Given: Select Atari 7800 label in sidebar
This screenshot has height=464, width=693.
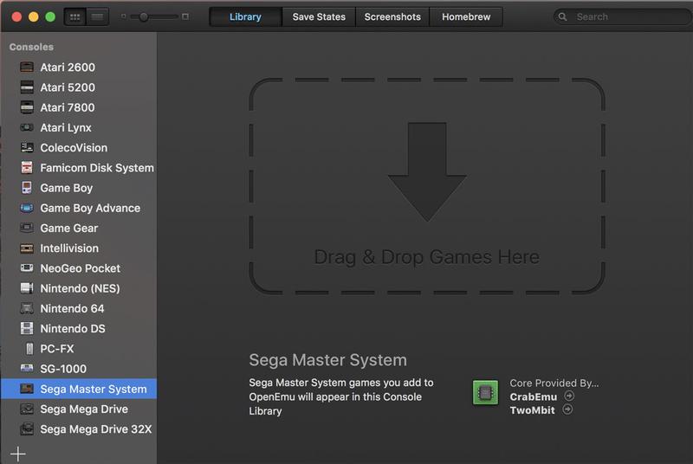Looking at the screenshot, I should 68,107.
